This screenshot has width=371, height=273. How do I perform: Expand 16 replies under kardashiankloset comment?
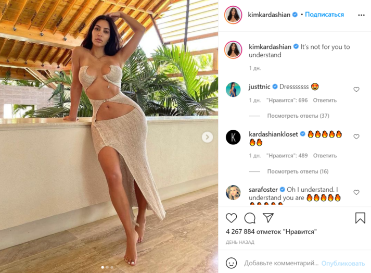click(298, 171)
